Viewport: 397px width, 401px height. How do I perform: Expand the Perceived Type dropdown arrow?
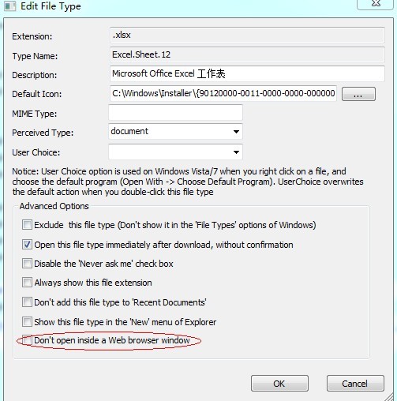(236, 132)
